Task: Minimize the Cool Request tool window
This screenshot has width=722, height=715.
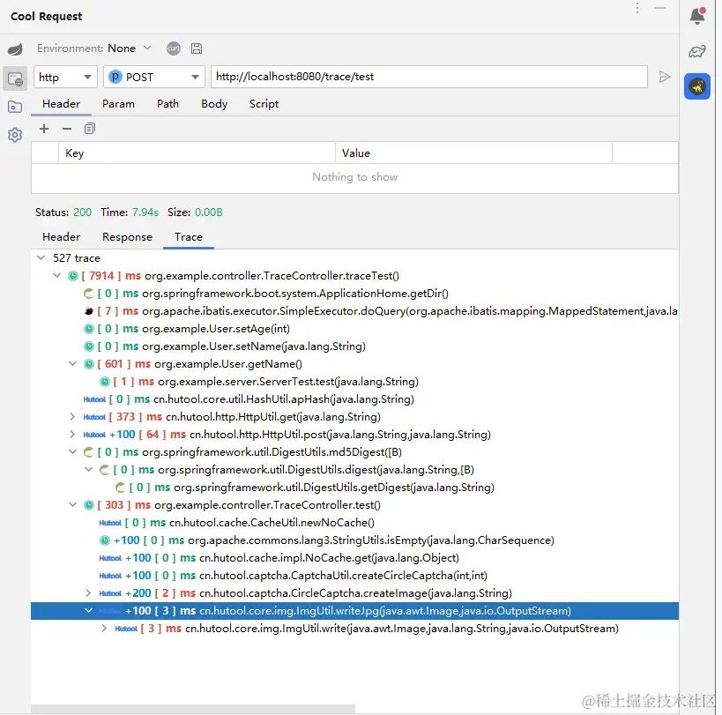Action: 660,8
